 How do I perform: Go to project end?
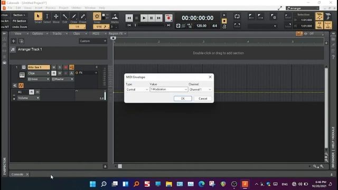[x=168, y=25]
